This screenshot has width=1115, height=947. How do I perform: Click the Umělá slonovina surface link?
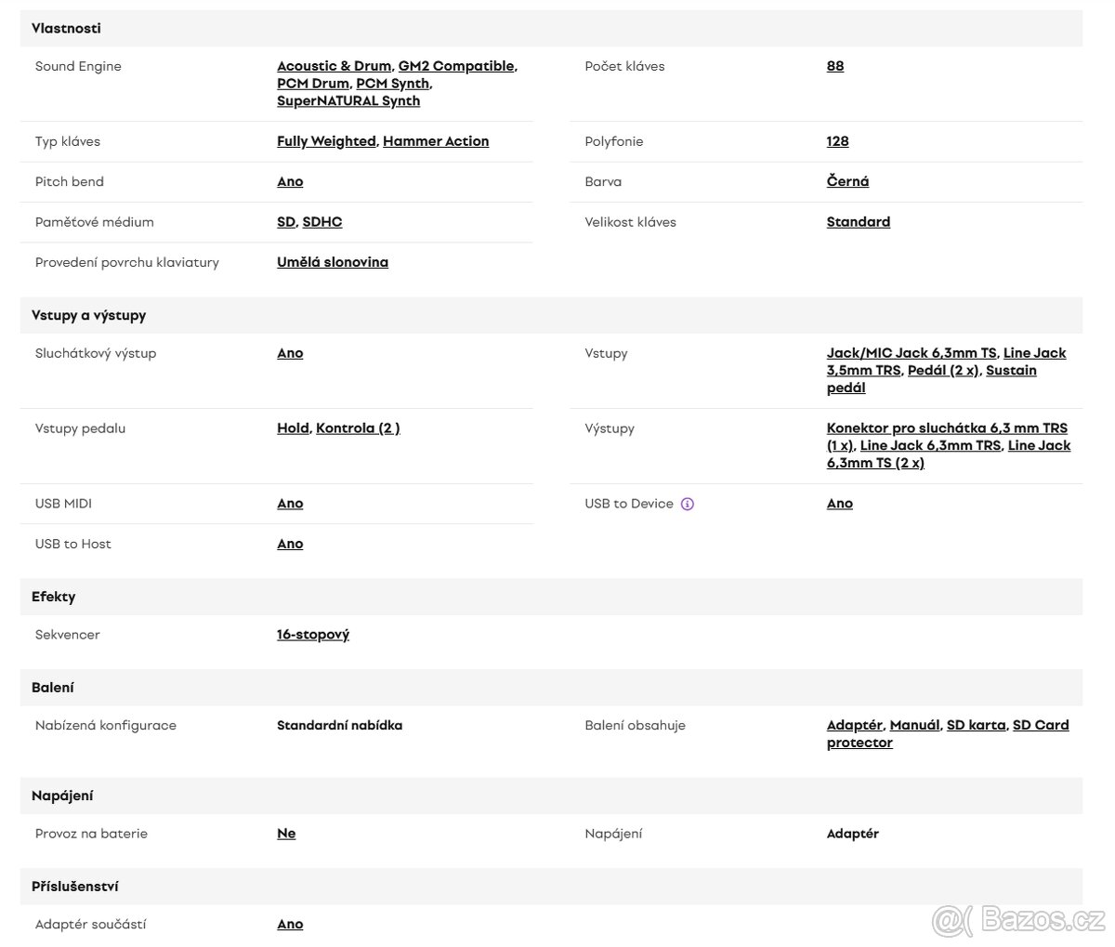tap(333, 262)
